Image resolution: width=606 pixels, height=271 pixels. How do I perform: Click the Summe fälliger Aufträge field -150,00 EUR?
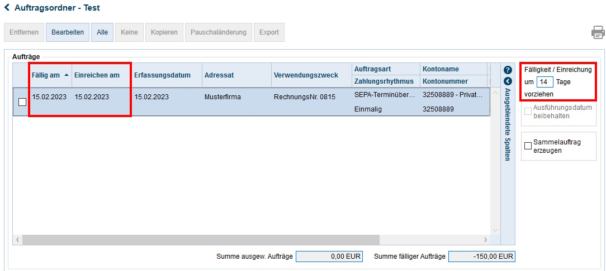click(482, 257)
